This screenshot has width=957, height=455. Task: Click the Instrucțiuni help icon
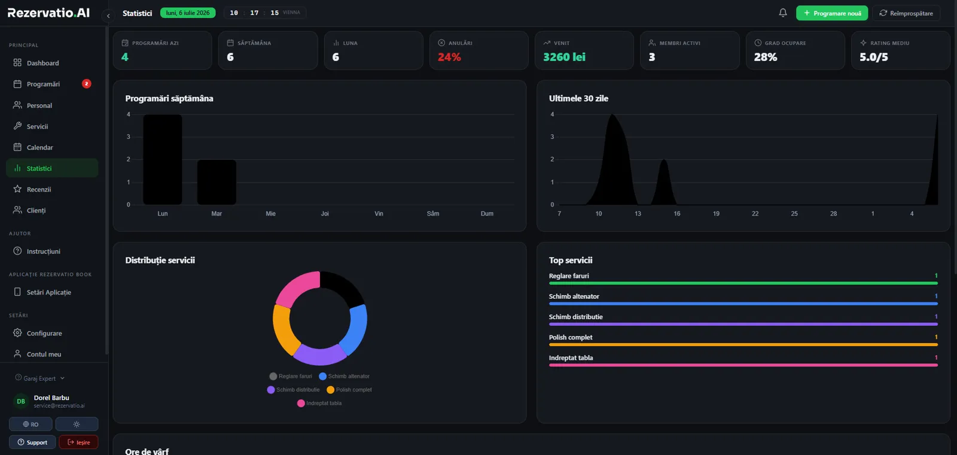point(17,251)
